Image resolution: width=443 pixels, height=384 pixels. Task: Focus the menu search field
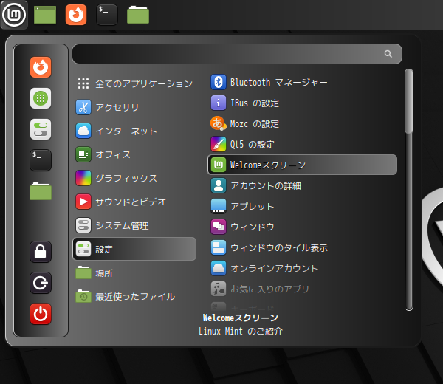tap(237, 54)
